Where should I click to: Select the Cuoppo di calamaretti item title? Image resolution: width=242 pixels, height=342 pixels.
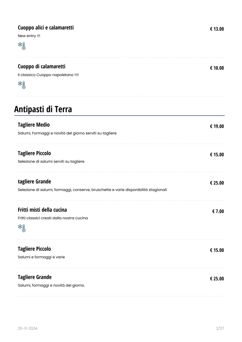tap(42, 67)
